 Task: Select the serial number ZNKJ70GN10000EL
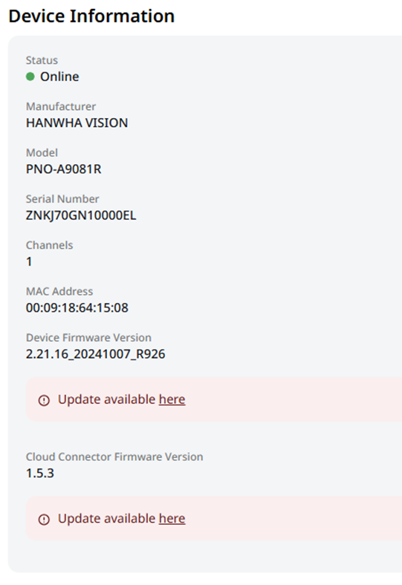[81, 215]
